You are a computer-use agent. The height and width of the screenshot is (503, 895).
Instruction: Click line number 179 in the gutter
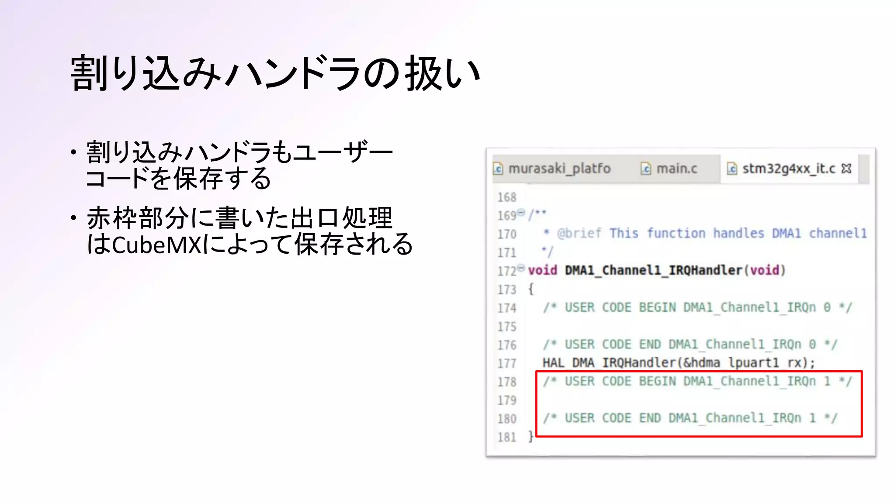pyautogui.click(x=507, y=400)
